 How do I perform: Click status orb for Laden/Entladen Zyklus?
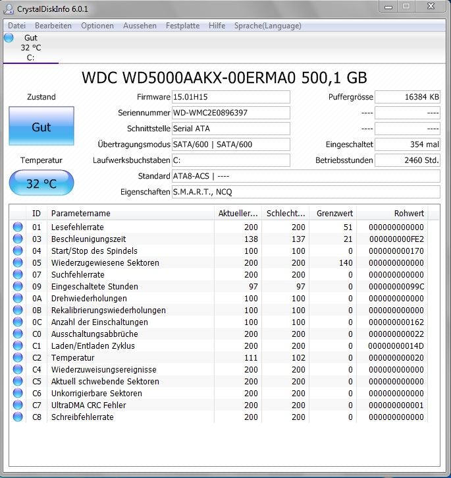click(18, 345)
